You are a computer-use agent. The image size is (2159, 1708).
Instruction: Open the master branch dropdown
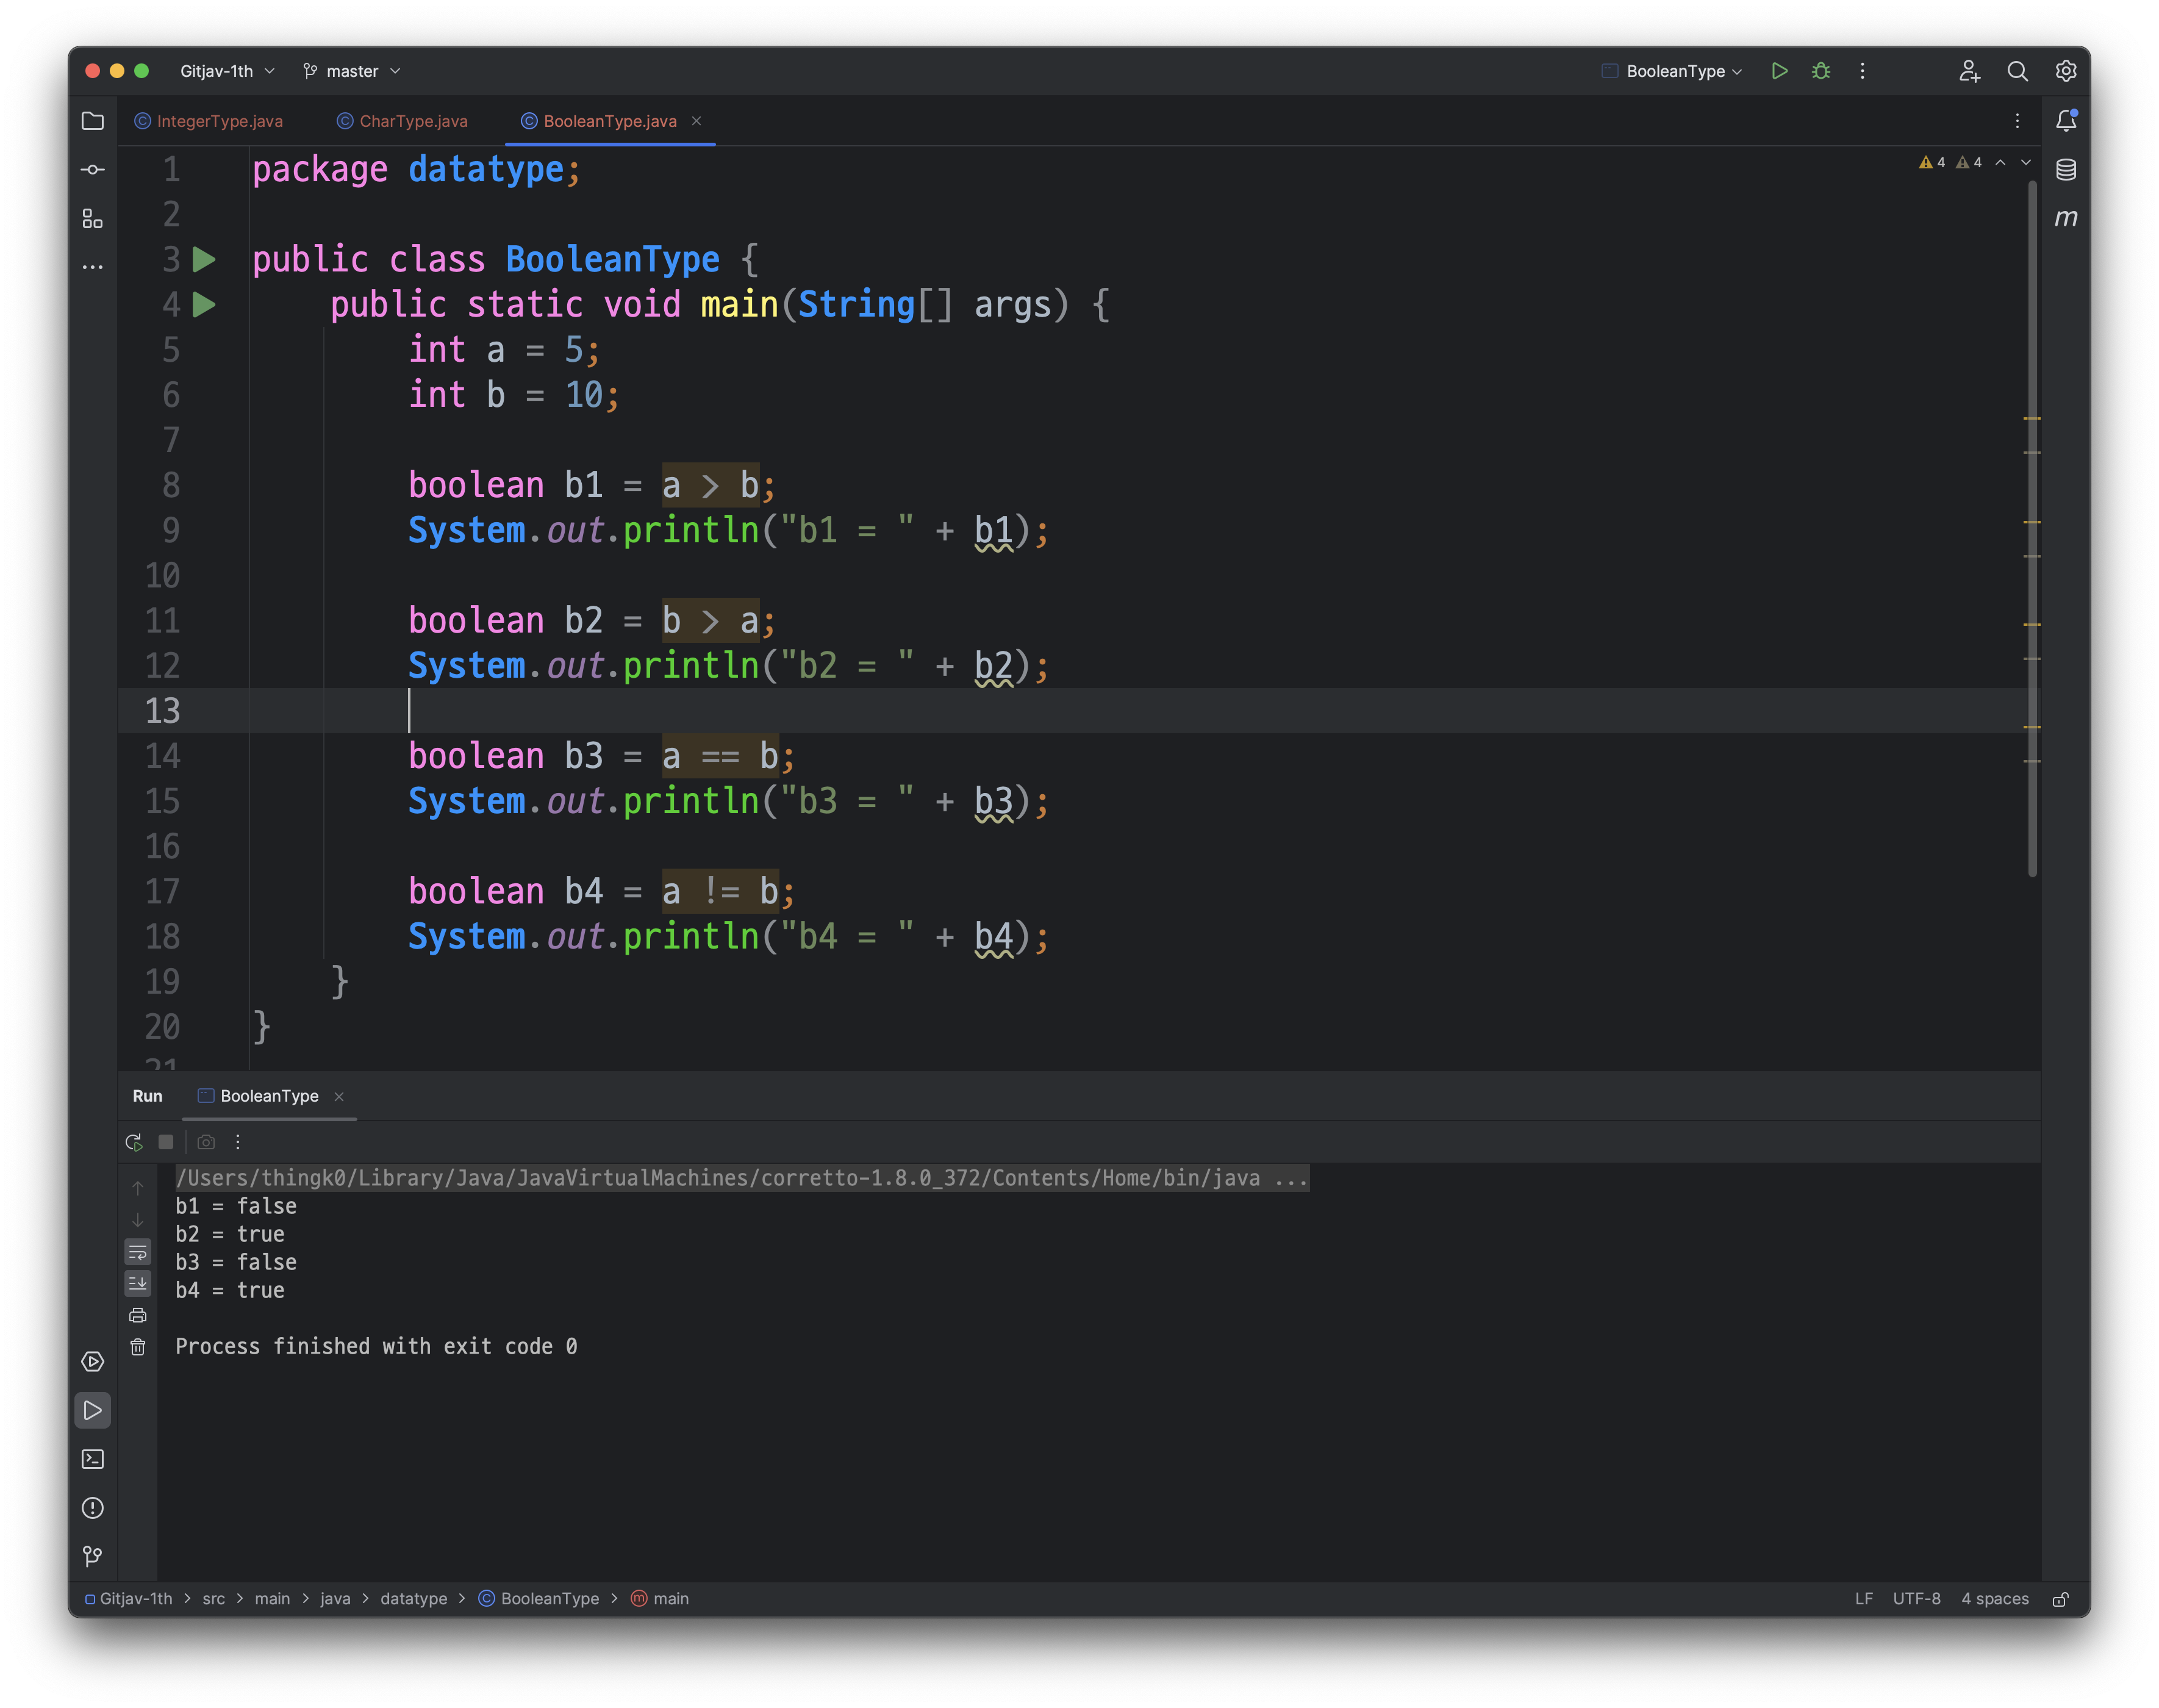(352, 71)
